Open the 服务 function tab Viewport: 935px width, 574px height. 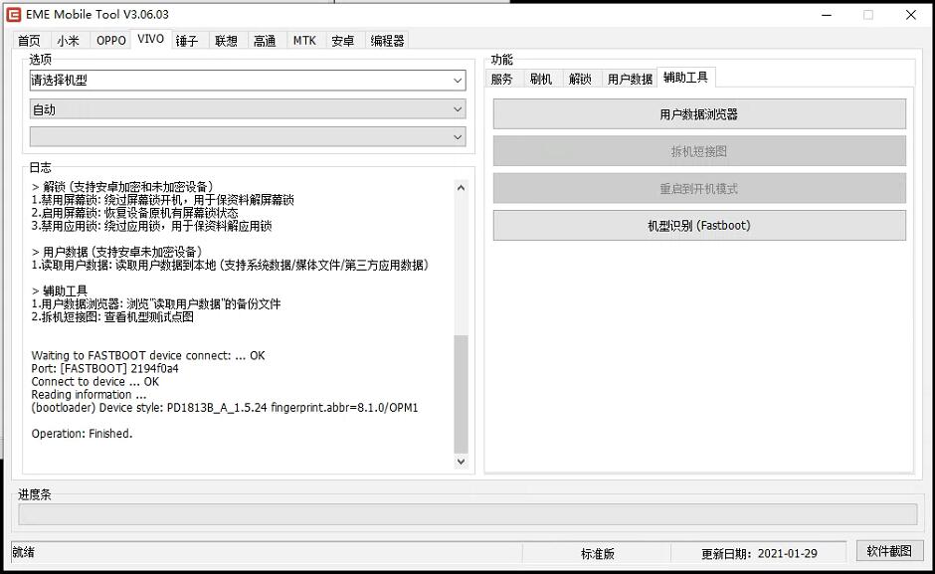(502, 79)
